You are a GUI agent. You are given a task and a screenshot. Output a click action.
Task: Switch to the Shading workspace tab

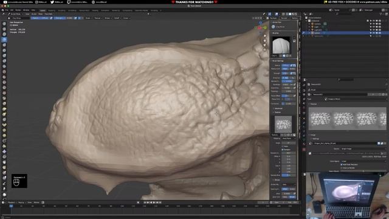point(95,10)
